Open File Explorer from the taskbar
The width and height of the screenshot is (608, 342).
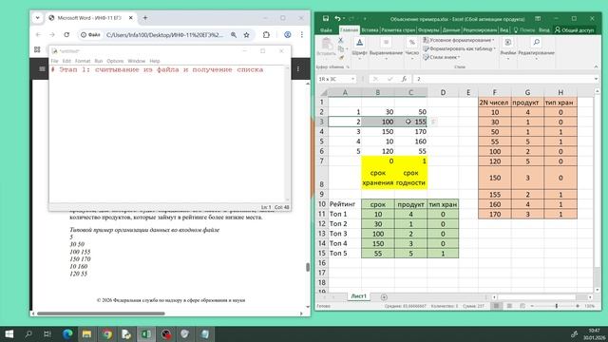coord(86,333)
